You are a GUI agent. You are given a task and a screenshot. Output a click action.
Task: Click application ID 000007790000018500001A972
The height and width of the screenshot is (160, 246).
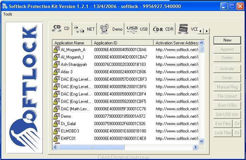coord(120,116)
